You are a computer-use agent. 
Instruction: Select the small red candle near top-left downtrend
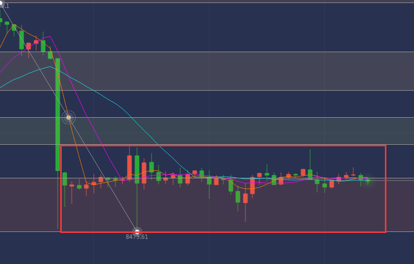(x=29, y=46)
